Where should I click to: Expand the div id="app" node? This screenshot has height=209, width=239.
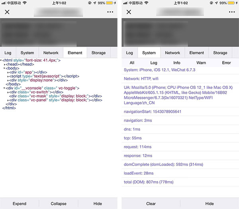coord(8,72)
